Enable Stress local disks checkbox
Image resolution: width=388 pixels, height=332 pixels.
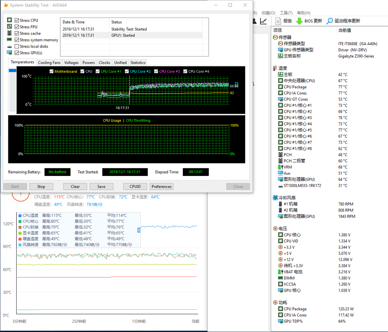click(x=17, y=46)
